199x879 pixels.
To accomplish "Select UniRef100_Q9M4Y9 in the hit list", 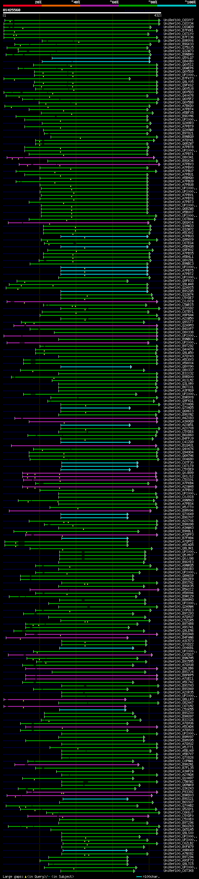I will pyautogui.click(x=178, y=239).
